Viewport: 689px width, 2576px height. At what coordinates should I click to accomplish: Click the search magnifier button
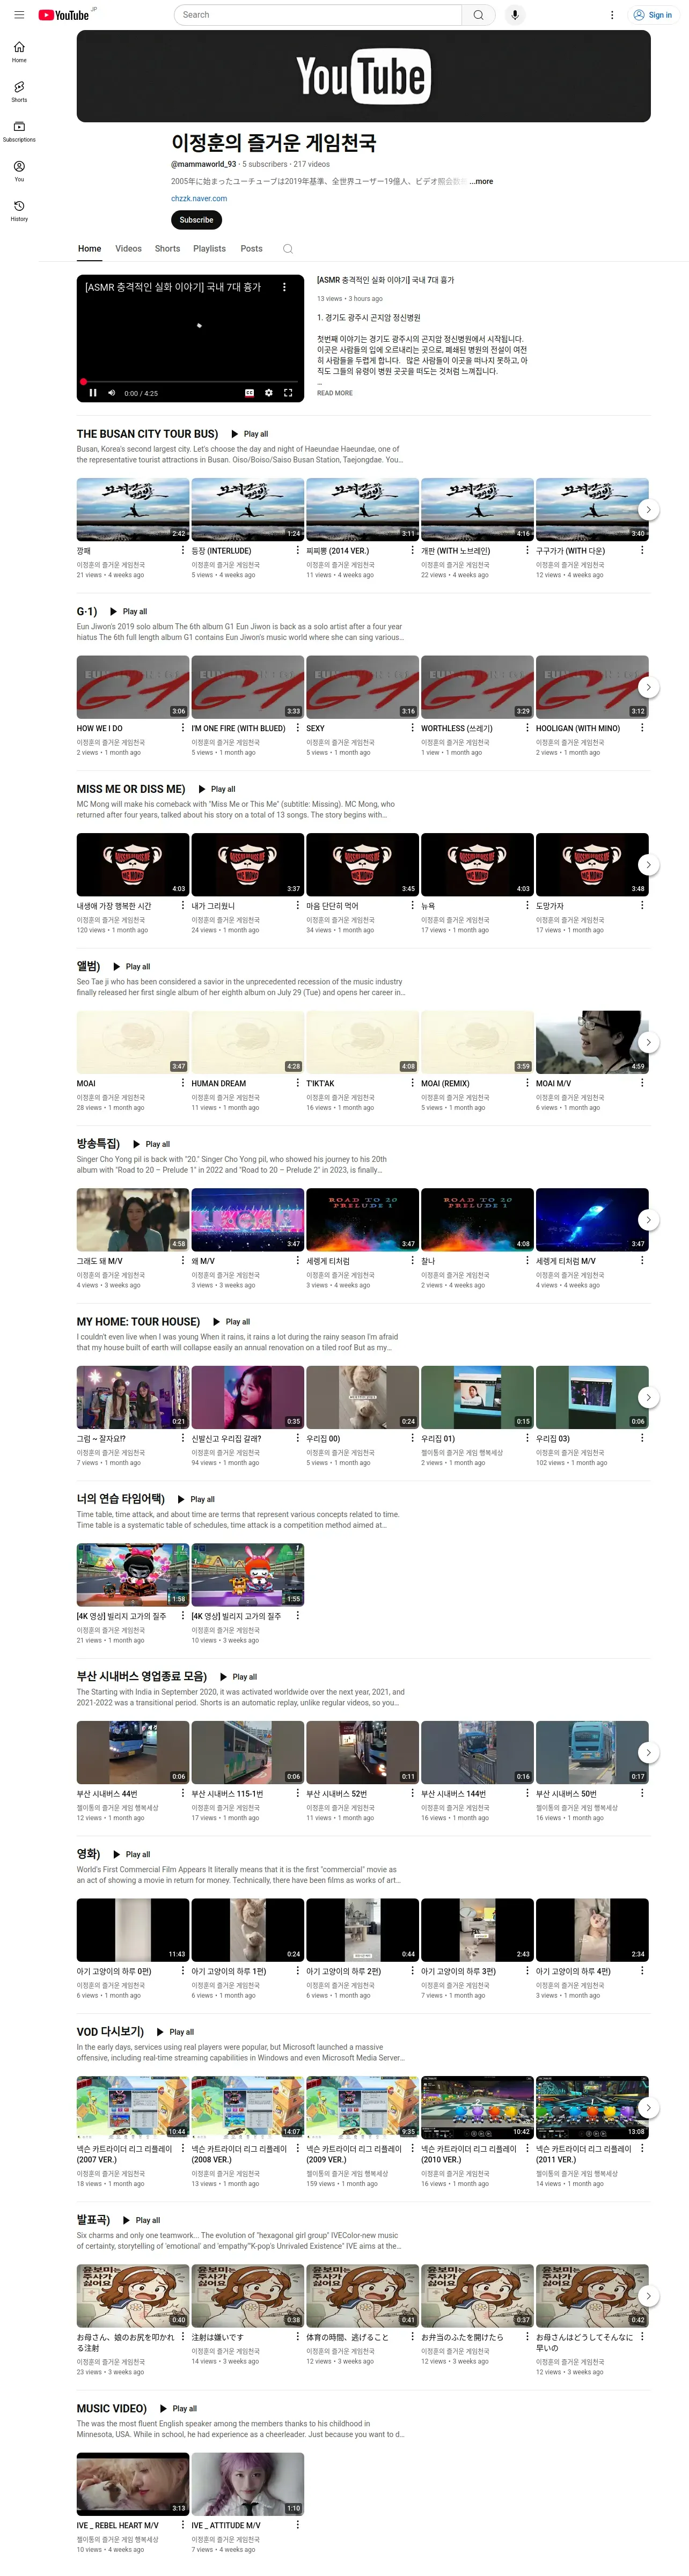pos(478,15)
